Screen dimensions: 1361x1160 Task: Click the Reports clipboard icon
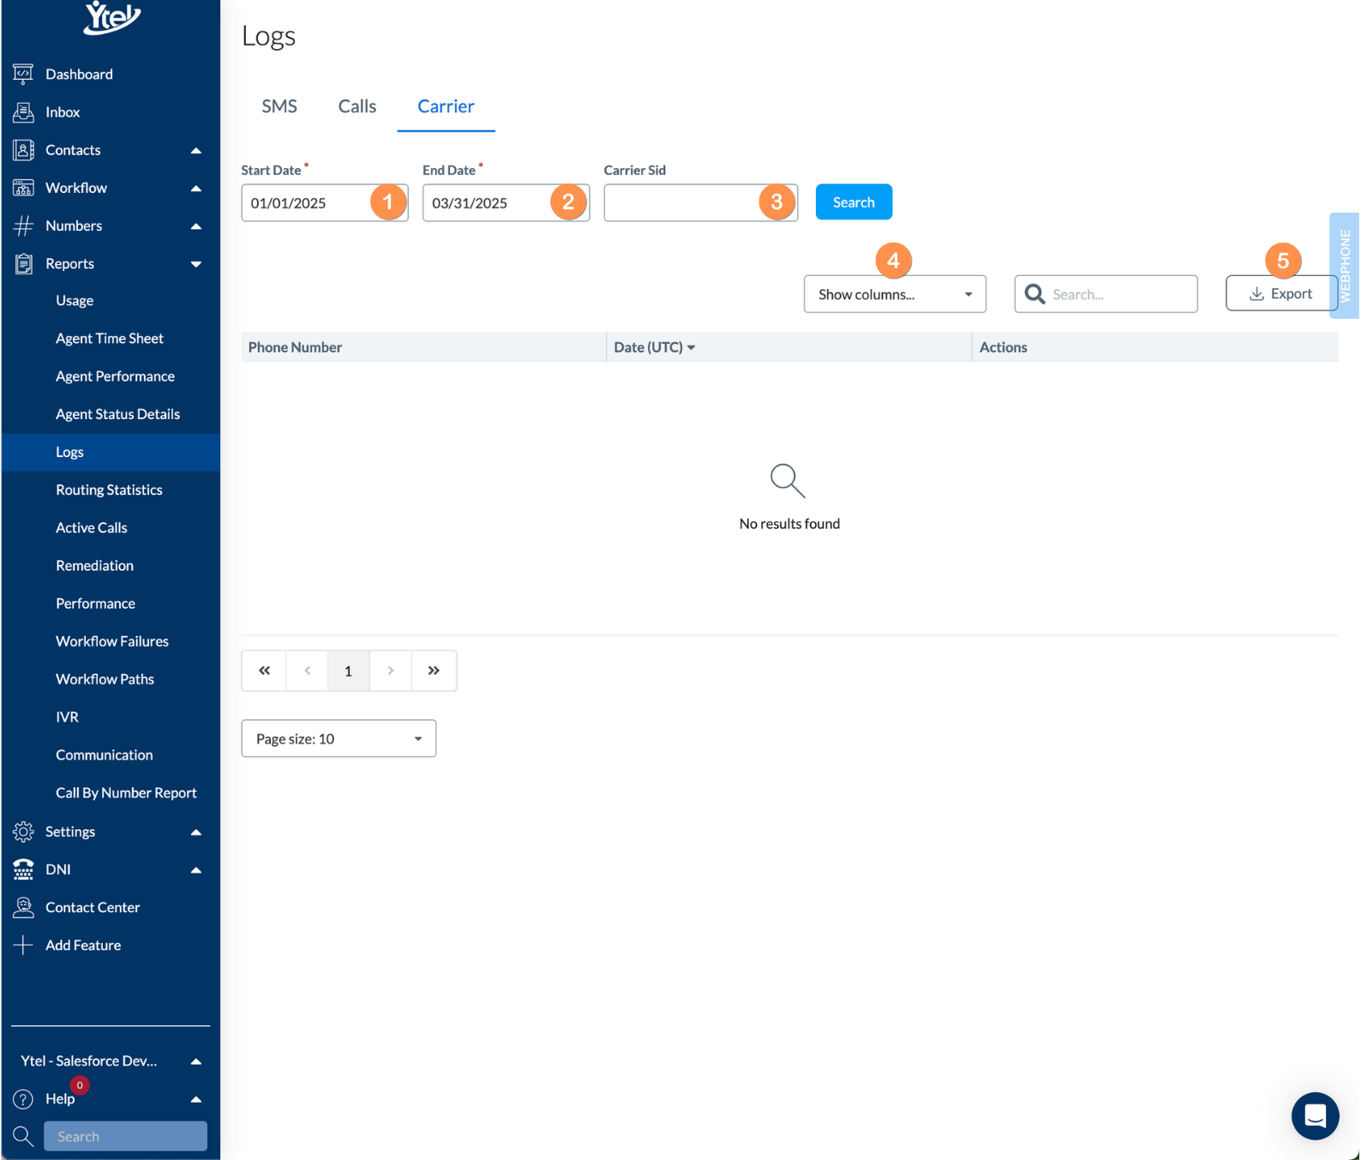click(23, 263)
